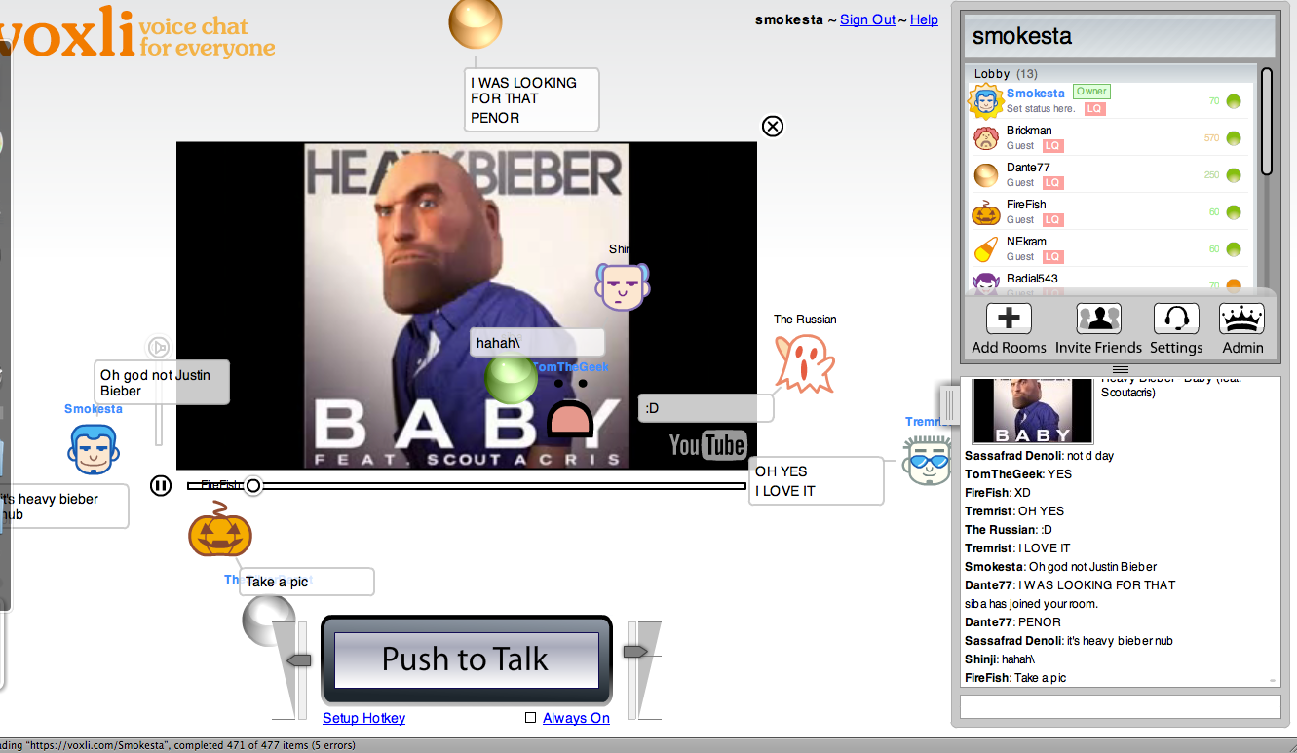This screenshot has width=1297, height=753.
Task: Select FireFish's pumpkin avatar in the Lobby list
Action: click(986, 212)
